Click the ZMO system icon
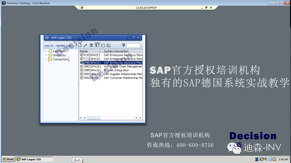Image resolution: width=291 pixels, height=163 pixels. pos(82,66)
